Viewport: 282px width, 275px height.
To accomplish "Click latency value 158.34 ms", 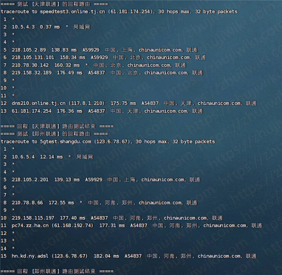I will pos(73,58).
